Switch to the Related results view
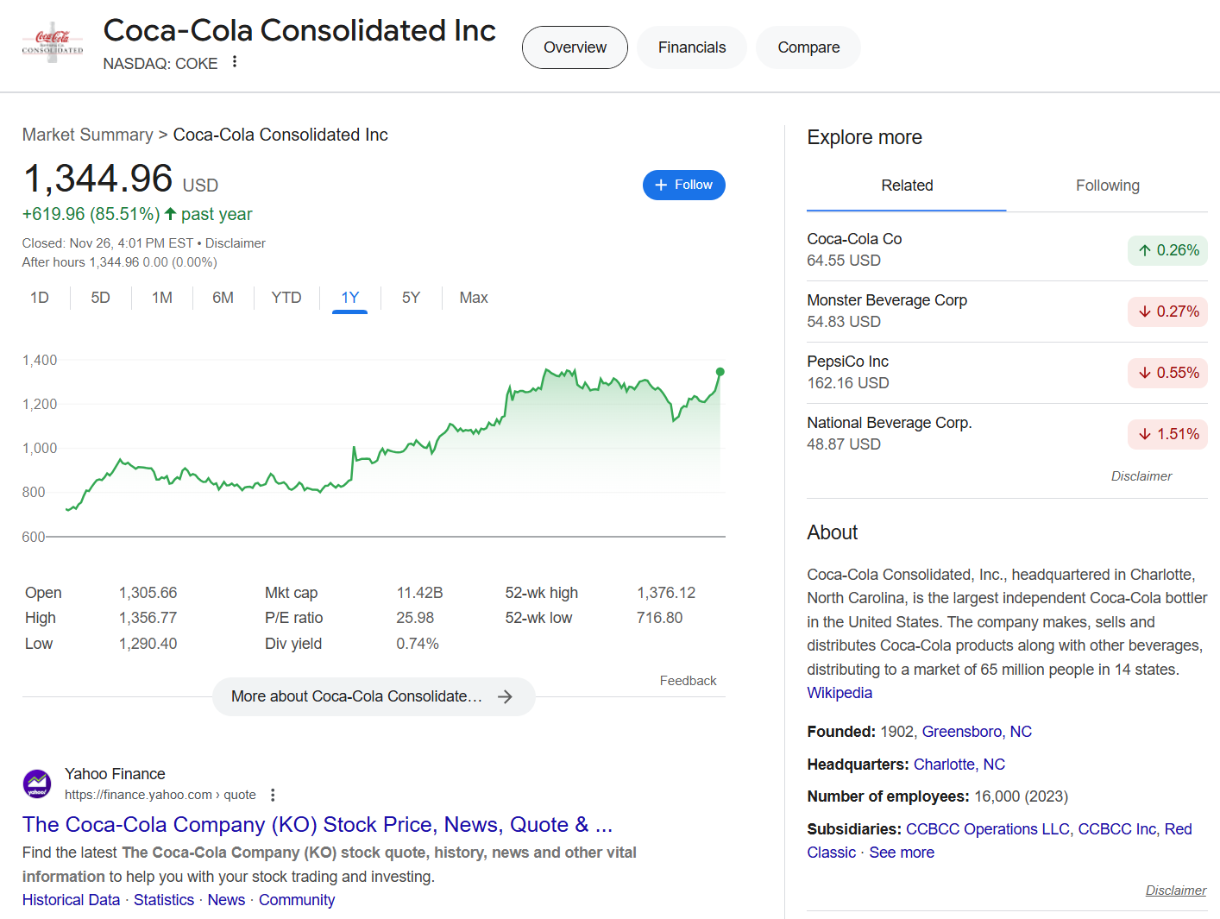 [x=907, y=186]
